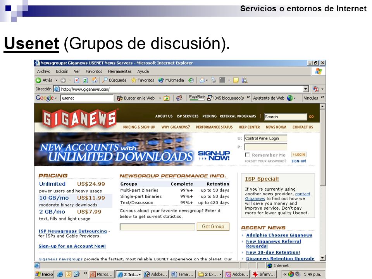Expand the Buscar en la Web dropdown arrow
The height and width of the screenshot is (279, 372).
tap(160, 98)
